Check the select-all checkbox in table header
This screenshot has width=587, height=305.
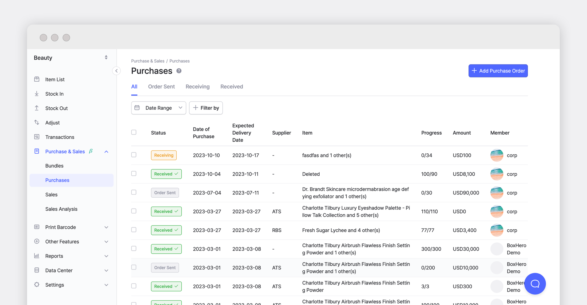tap(134, 132)
